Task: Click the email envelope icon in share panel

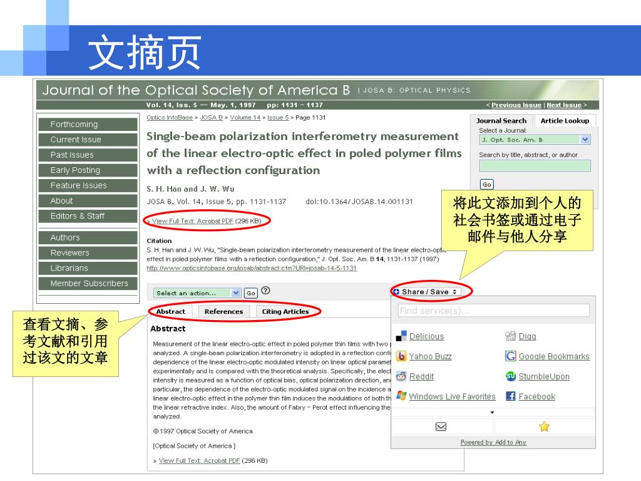Action: pyautogui.click(x=441, y=427)
